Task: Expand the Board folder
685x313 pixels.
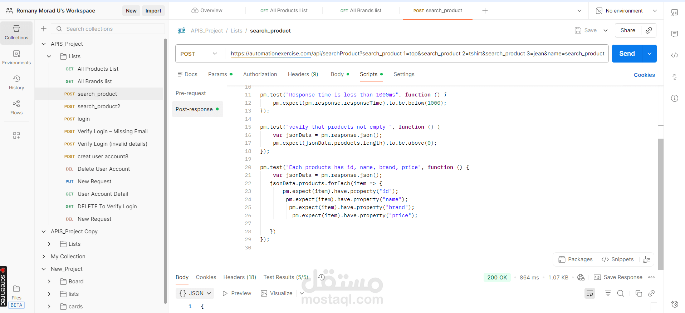Action: pos(49,282)
